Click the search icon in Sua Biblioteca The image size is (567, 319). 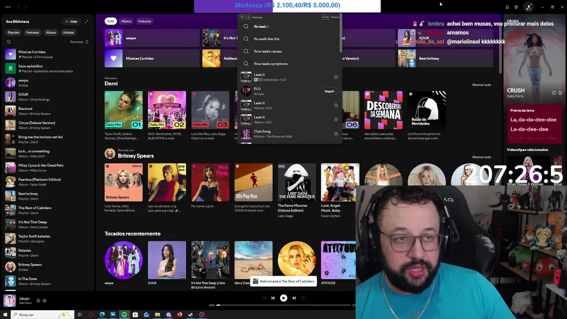click(8, 42)
